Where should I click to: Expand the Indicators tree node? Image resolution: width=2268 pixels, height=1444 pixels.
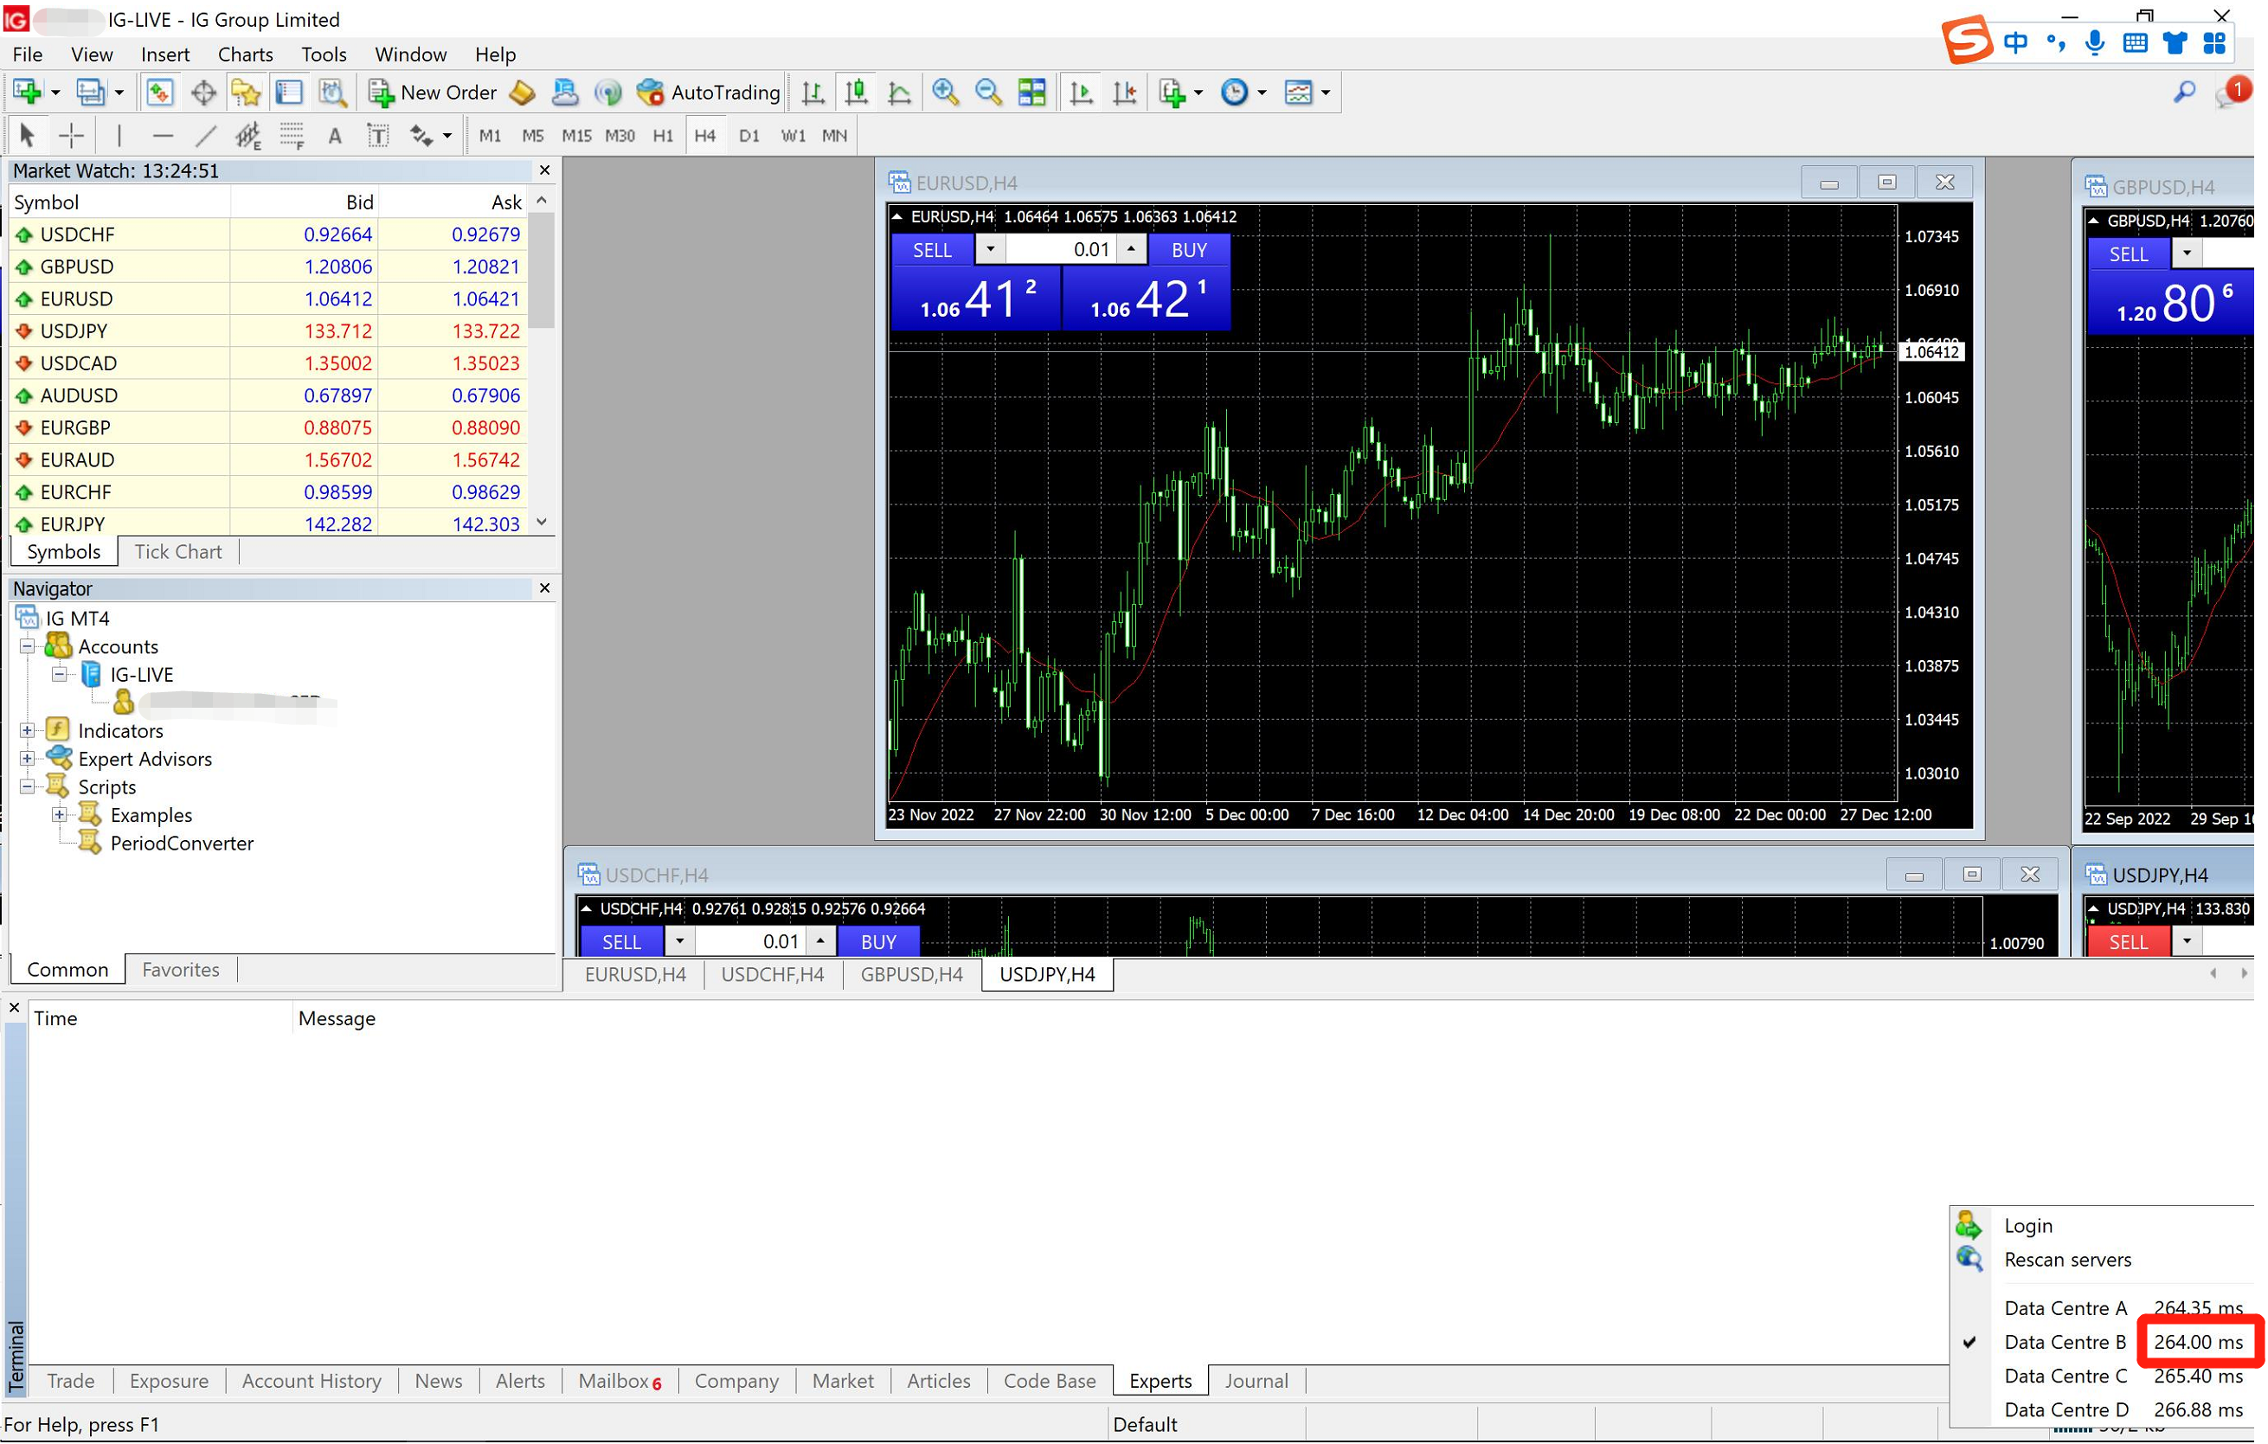pos(28,731)
